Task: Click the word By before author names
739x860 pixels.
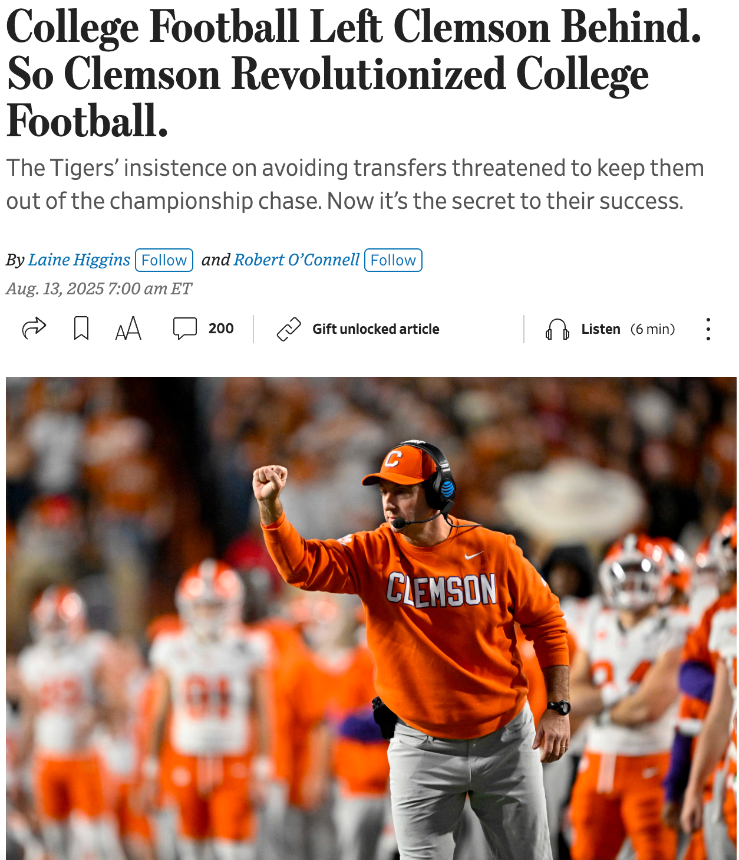Action: [15, 260]
